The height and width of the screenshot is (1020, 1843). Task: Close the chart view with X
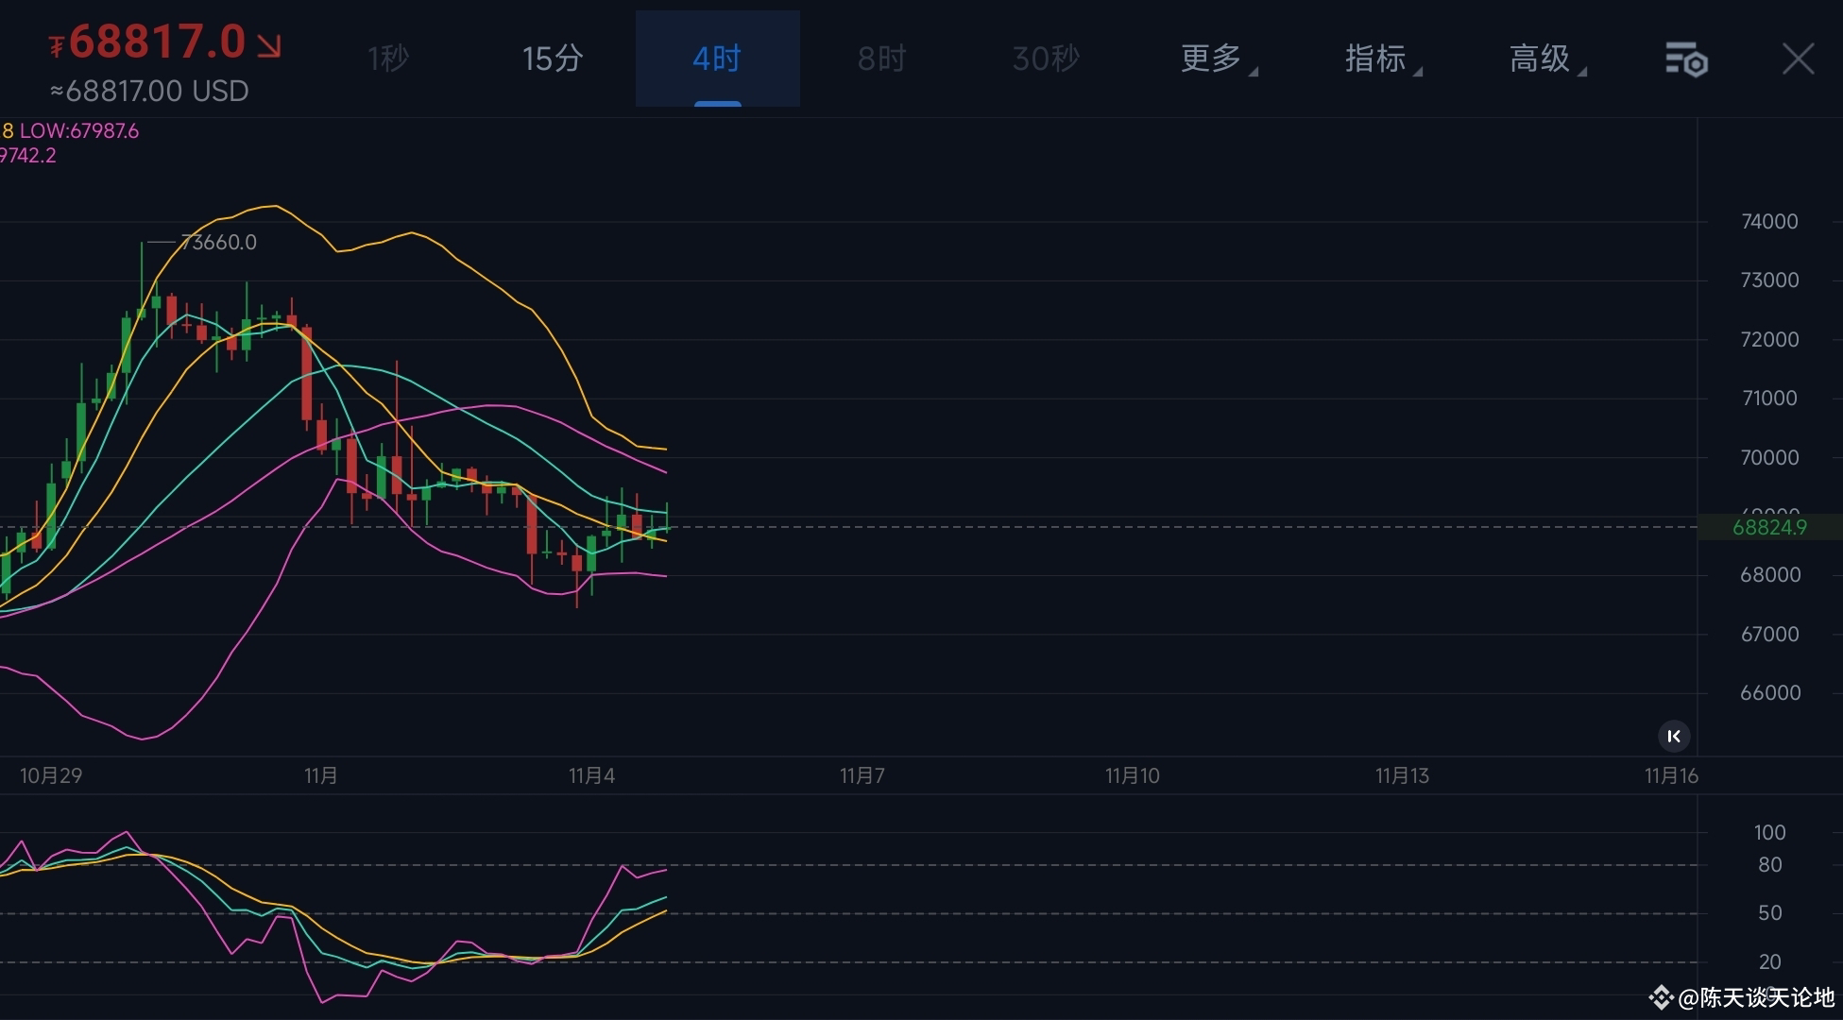pyautogui.click(x=1798, y=59)
